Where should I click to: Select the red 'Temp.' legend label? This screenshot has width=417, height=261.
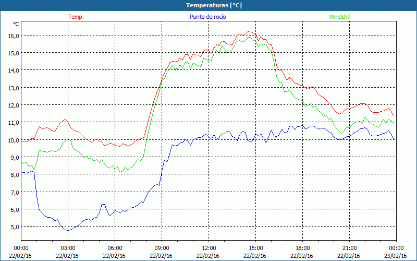point(76,17)
